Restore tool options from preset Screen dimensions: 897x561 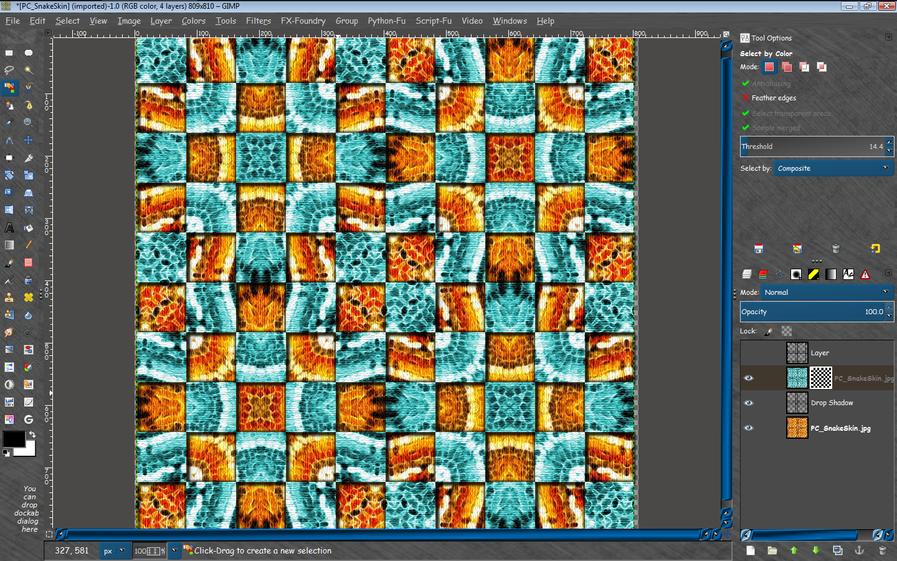point(797,249)
